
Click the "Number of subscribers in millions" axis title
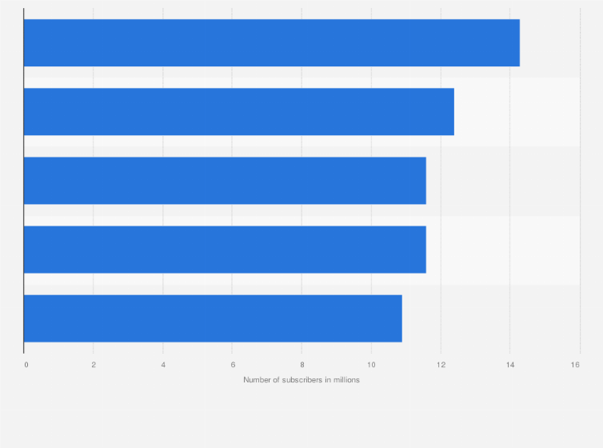coord(301,379)
